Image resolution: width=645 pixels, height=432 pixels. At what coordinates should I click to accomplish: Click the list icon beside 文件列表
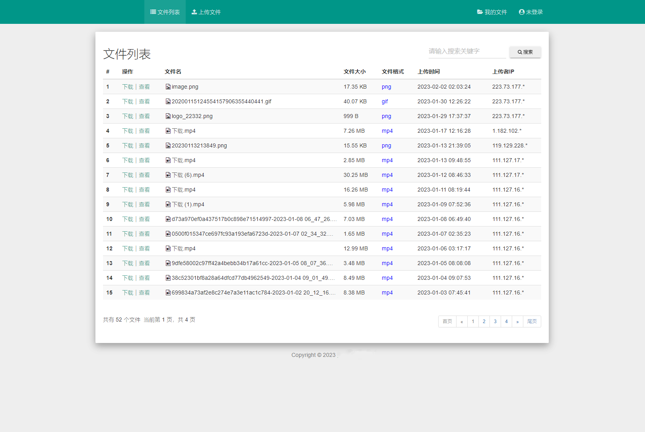(152, 12)
